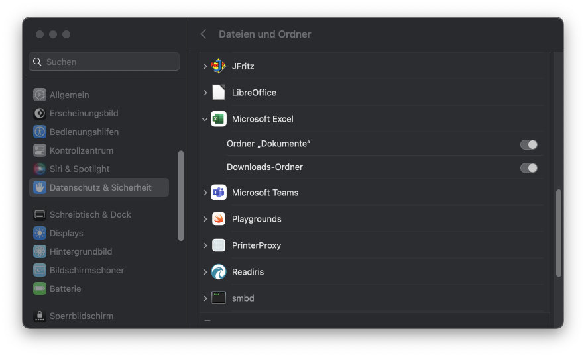The height and width of the screenshot is (356, 586).
Task: Click the Microsoft Excel app icon
Action: pos(219,119)
